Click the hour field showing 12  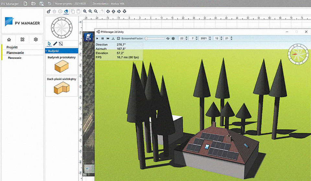click(x=217, y=38)
